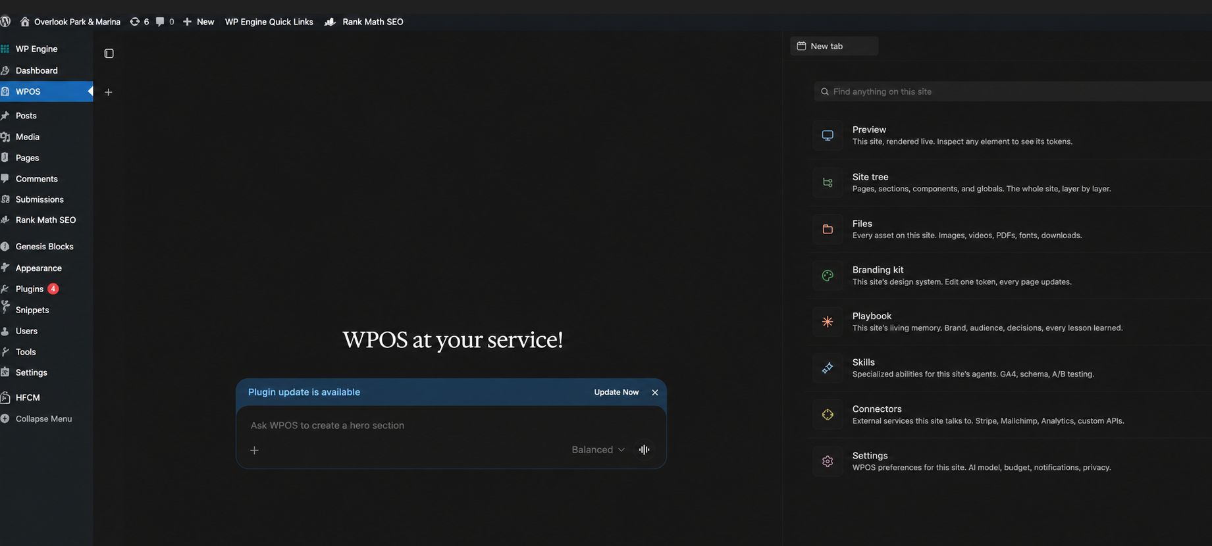Viewport: 1212px width, 546px height.
Task: Click the Files folder icon
Action: [x=828, y=229]
